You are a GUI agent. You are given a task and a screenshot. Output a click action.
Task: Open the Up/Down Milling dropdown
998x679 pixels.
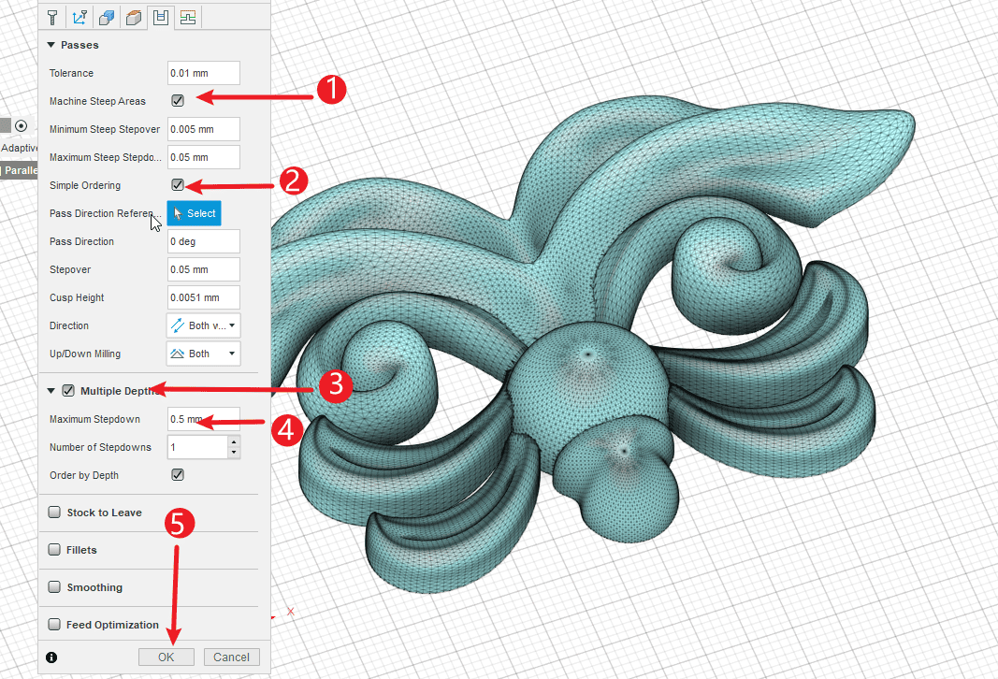(203, 354)
